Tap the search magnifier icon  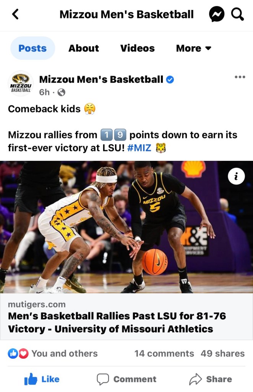[237, 15]
